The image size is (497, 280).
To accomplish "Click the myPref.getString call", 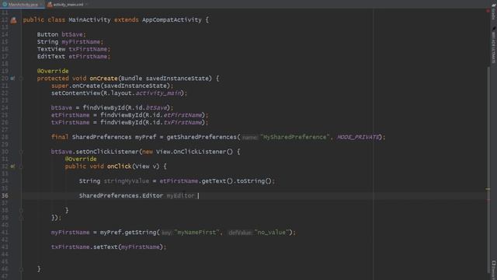I will 128,233.
